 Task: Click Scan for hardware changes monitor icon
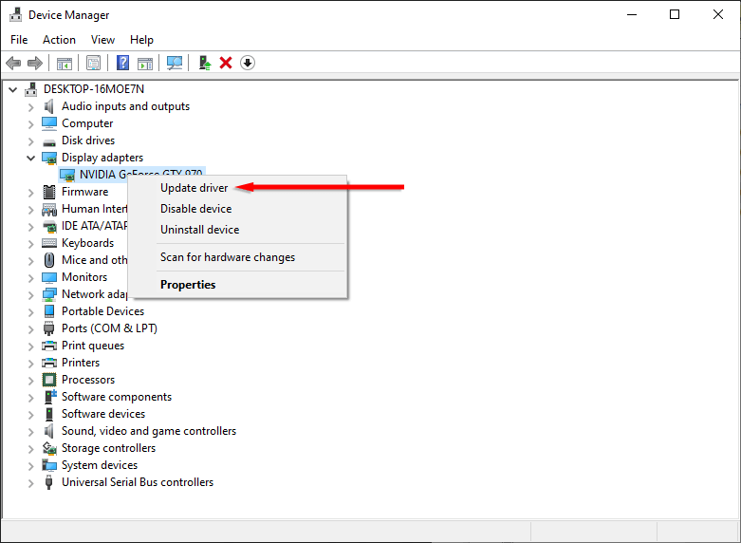click(x=175, y=63)
